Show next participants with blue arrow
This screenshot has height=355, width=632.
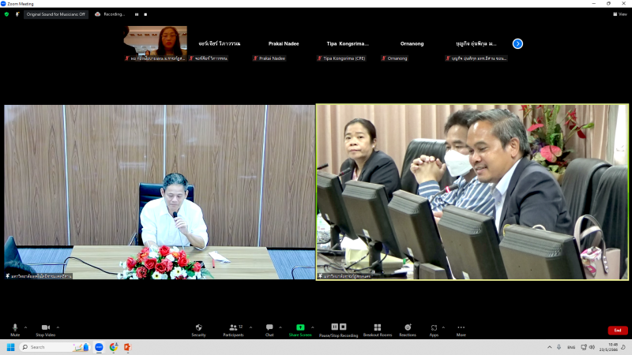tap(517, 44)
